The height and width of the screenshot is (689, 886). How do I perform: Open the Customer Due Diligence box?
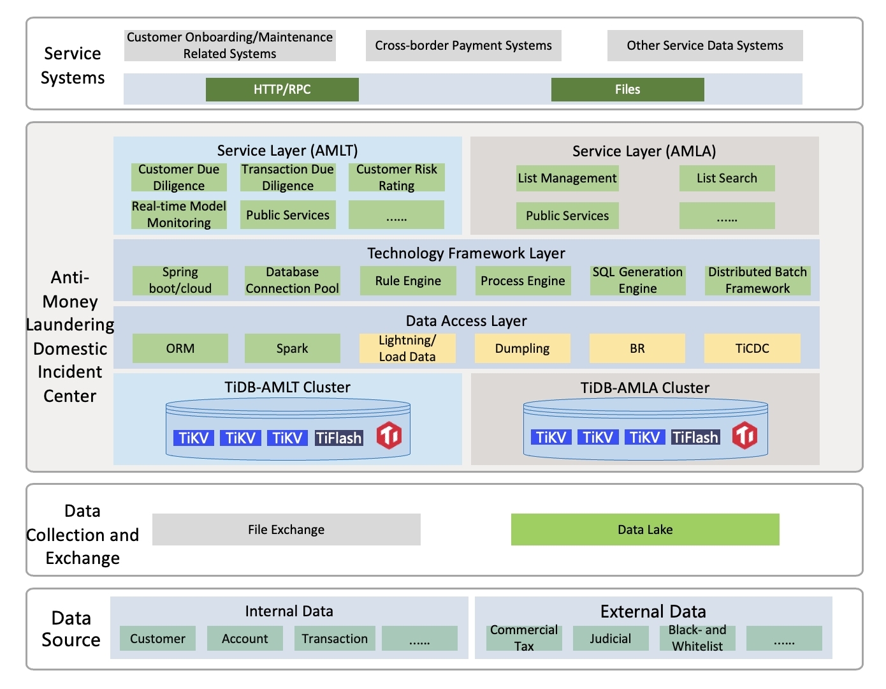point(179,177)
